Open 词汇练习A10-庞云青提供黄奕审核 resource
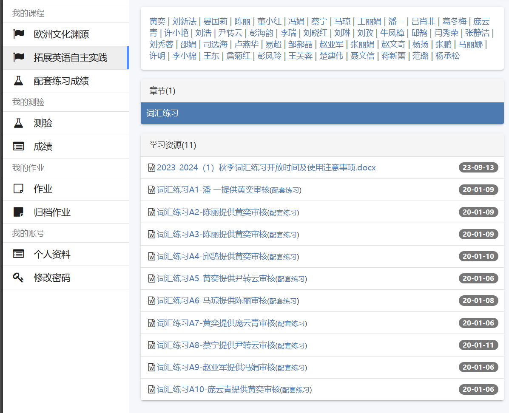This screenshot has height=413, width=509. pos(218,390)
